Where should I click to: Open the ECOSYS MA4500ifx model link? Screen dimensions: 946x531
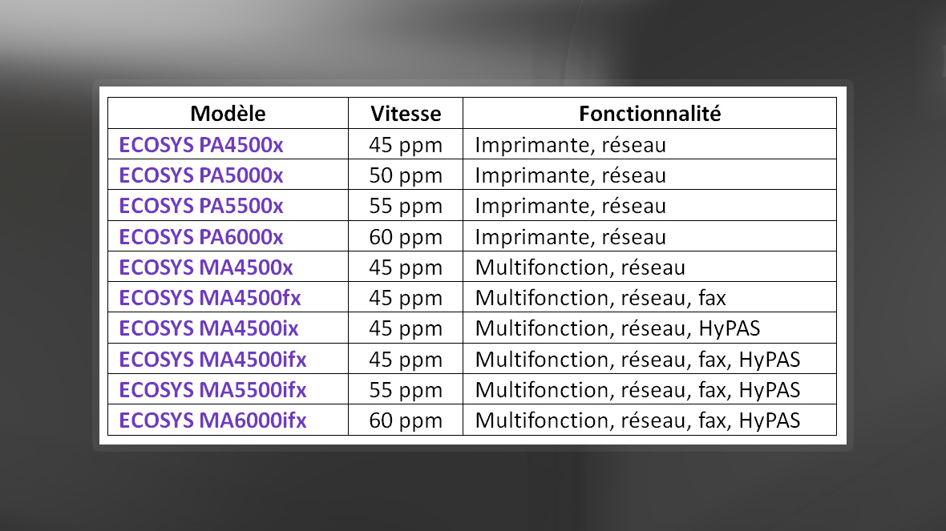tap(213, 359)
